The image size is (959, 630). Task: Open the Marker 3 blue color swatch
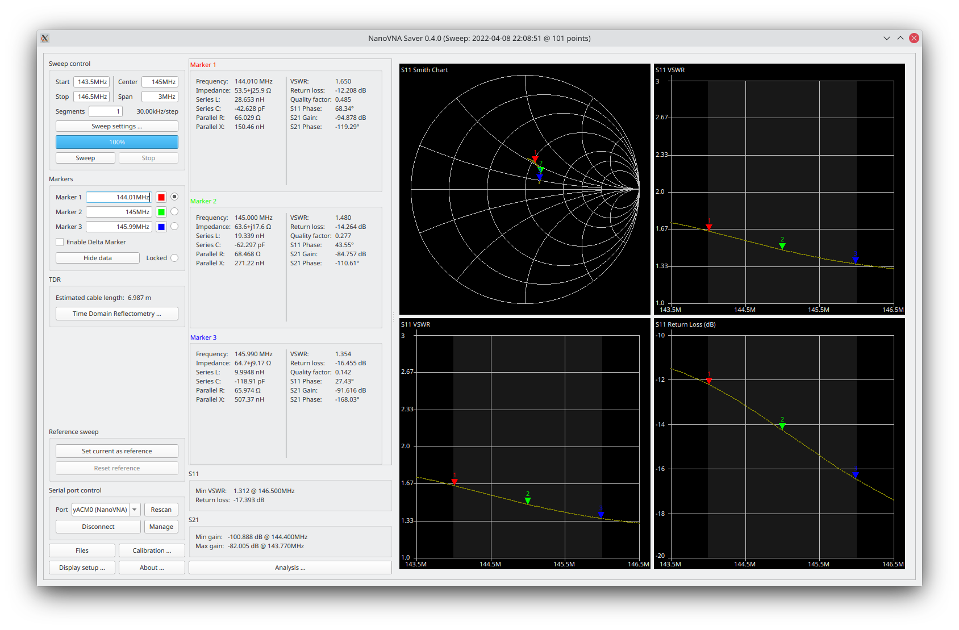click(161, 227)
